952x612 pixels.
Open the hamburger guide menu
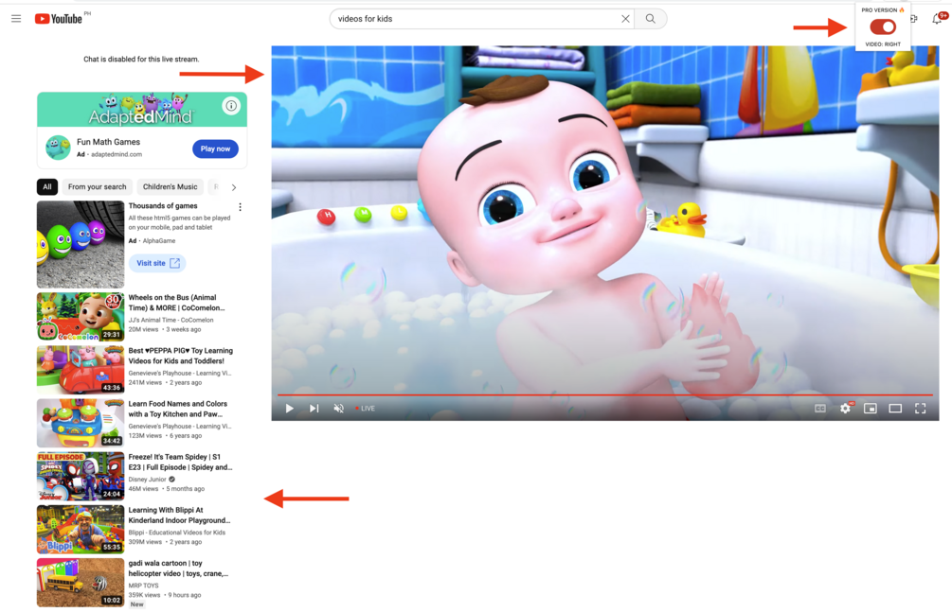pos(16,19)
